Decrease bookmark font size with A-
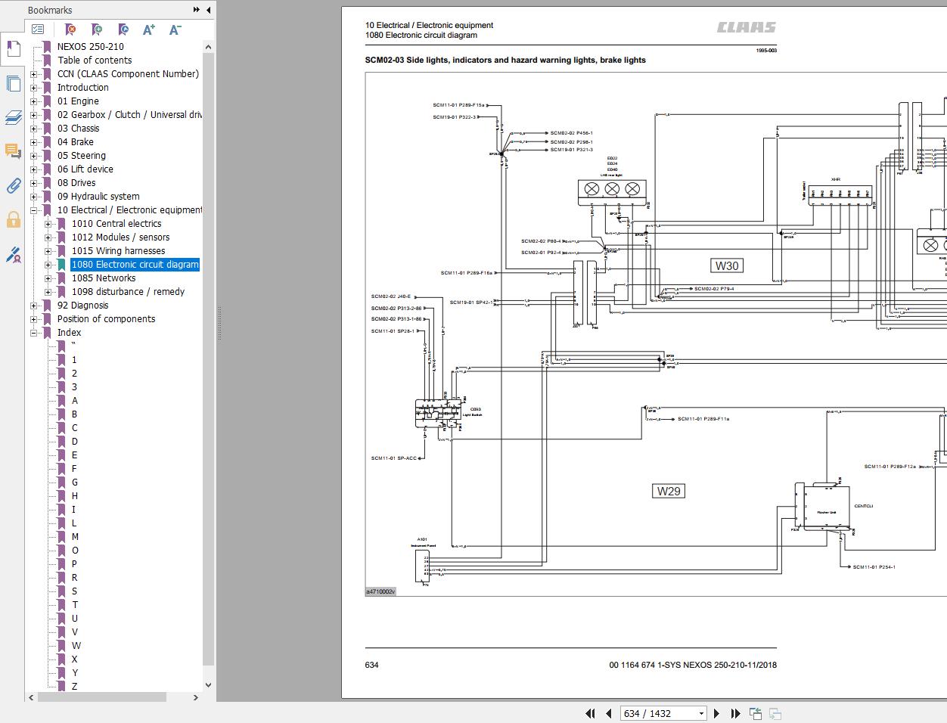Viewport: 947px width, 723px height. [175, 29]
